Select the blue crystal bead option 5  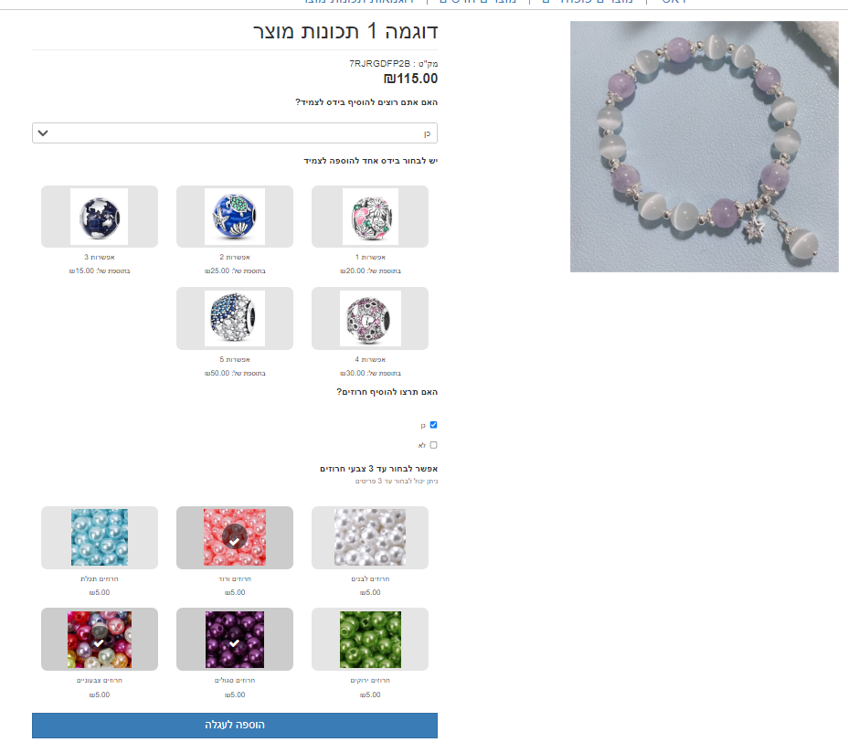(x=235, y=318)
